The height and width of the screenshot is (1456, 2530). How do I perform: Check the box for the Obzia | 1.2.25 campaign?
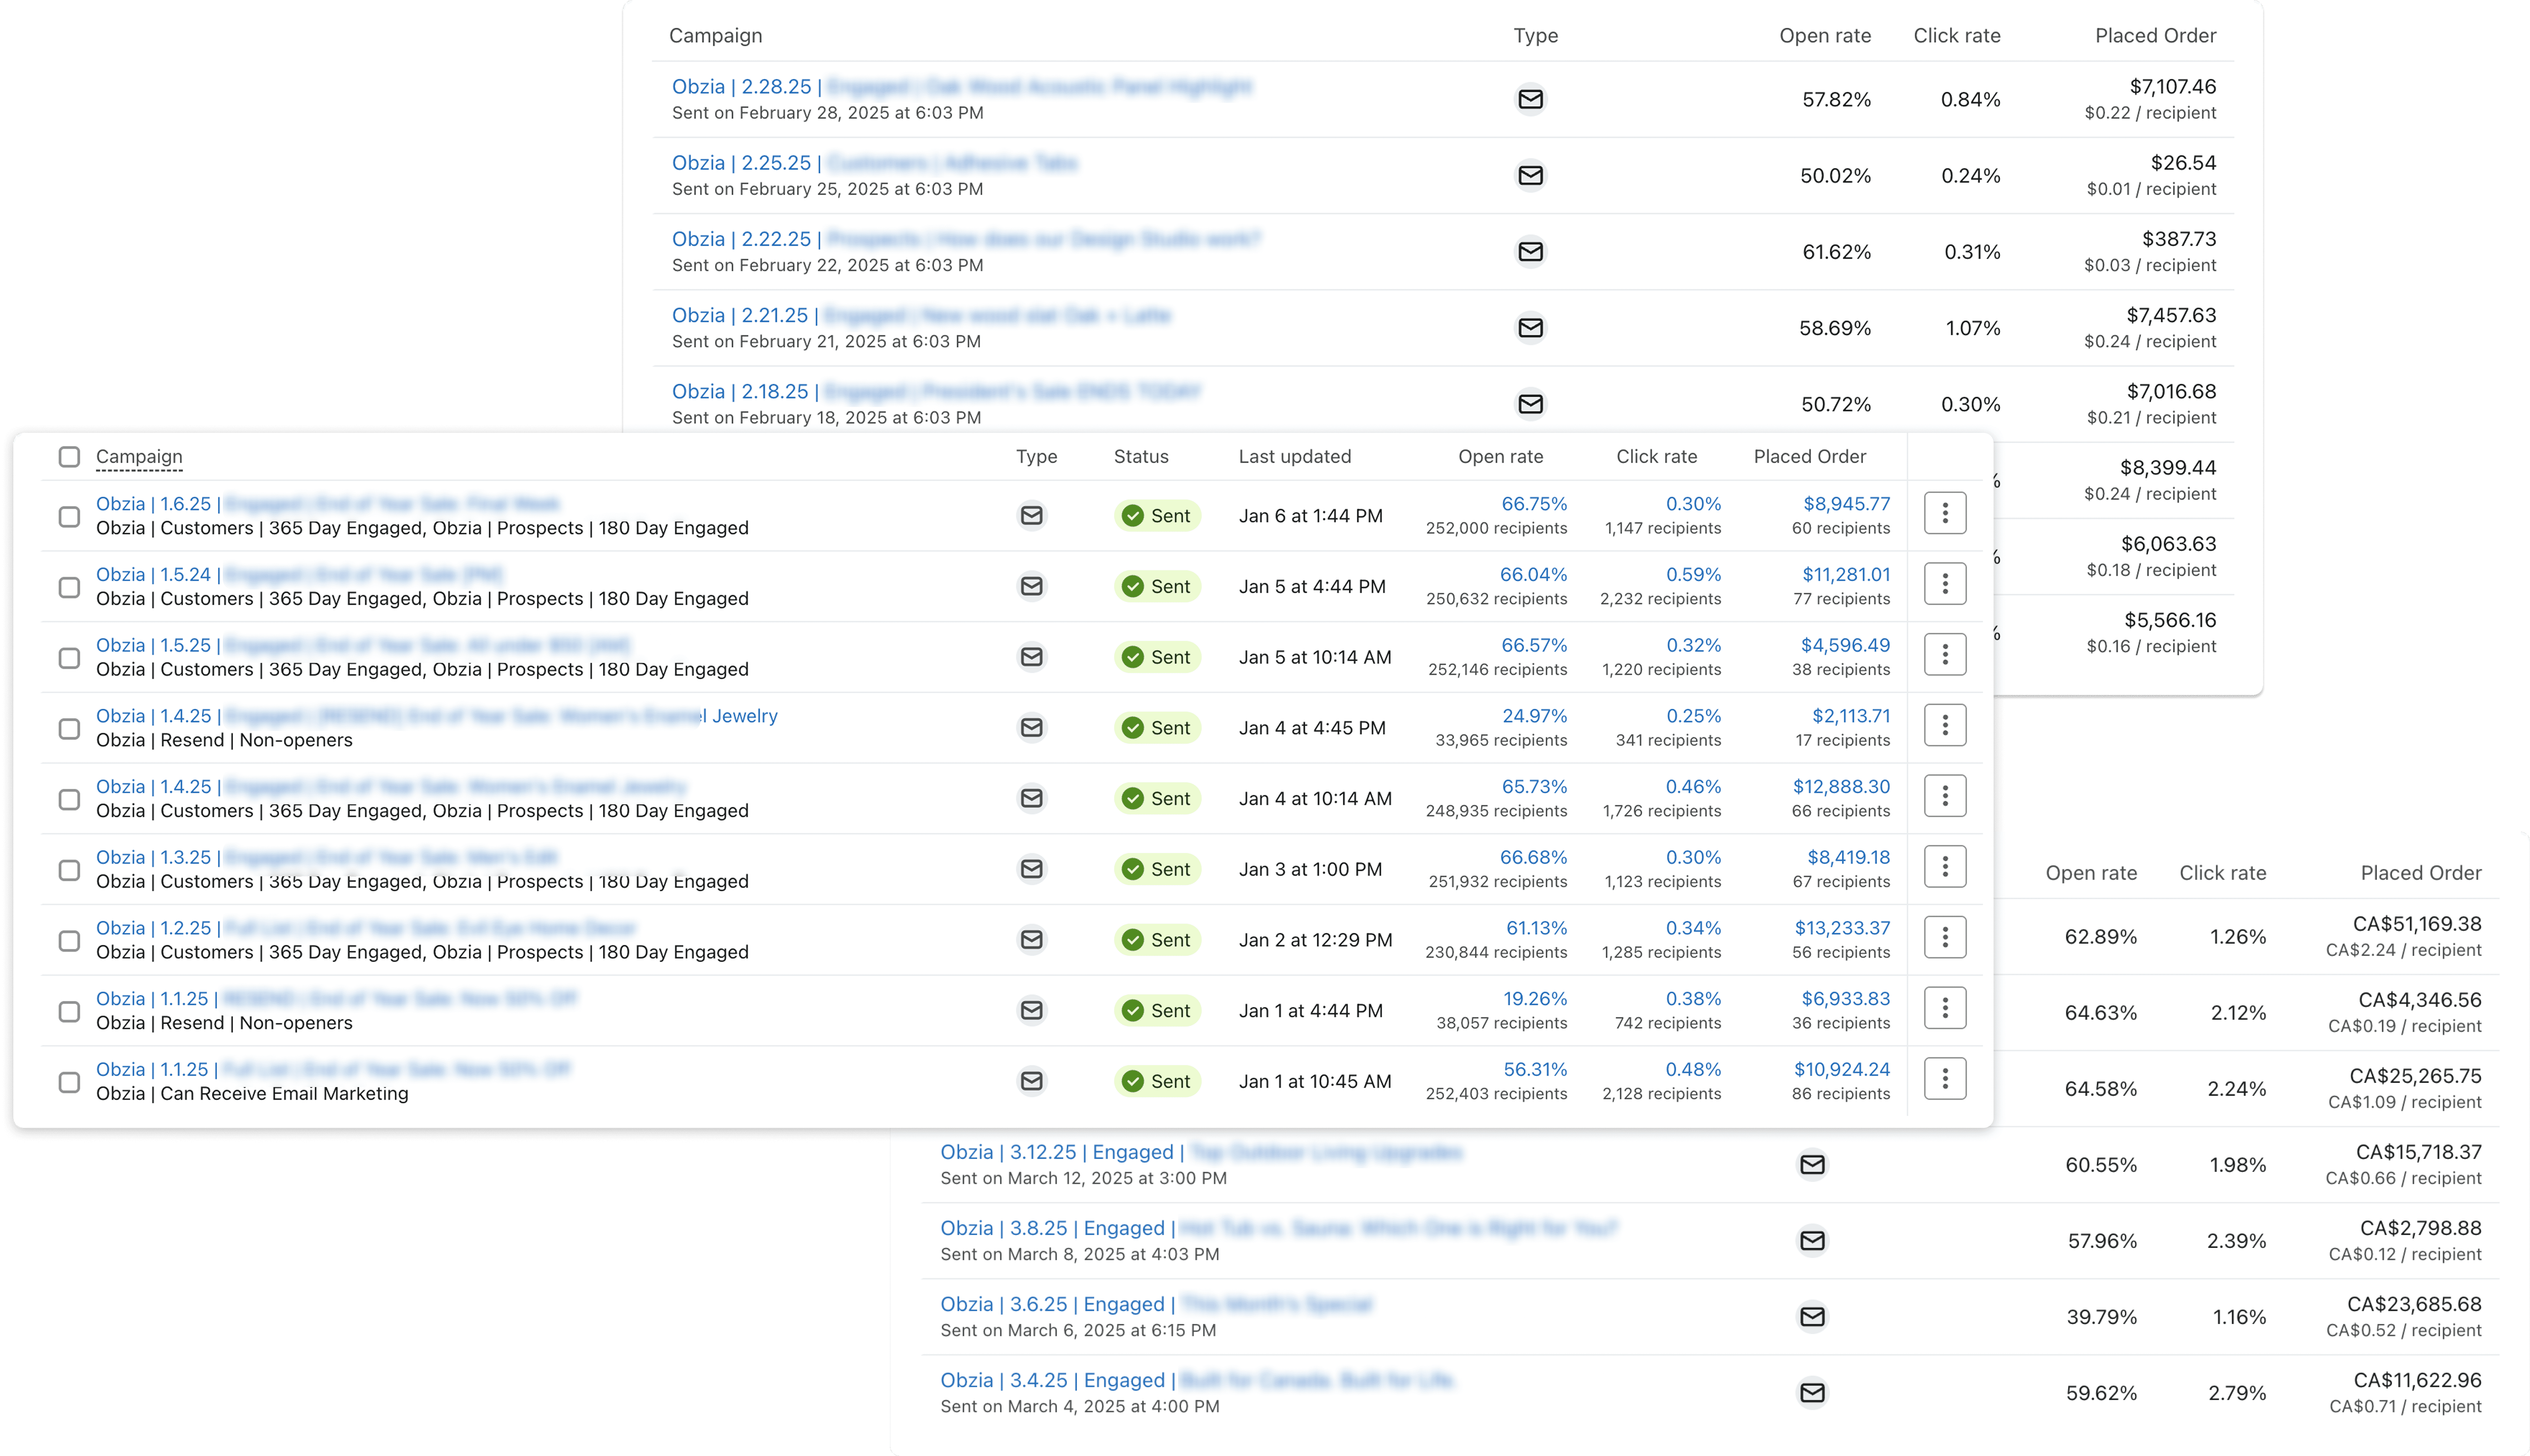[x=69, y=941]
